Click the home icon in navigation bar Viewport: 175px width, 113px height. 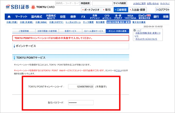(x=9, y=17)
